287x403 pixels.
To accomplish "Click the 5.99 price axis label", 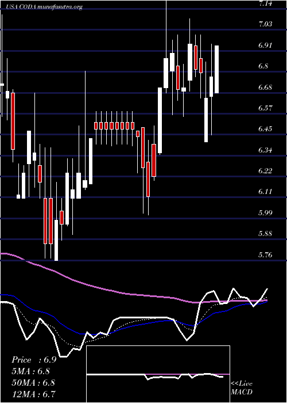I will [265, 213].
